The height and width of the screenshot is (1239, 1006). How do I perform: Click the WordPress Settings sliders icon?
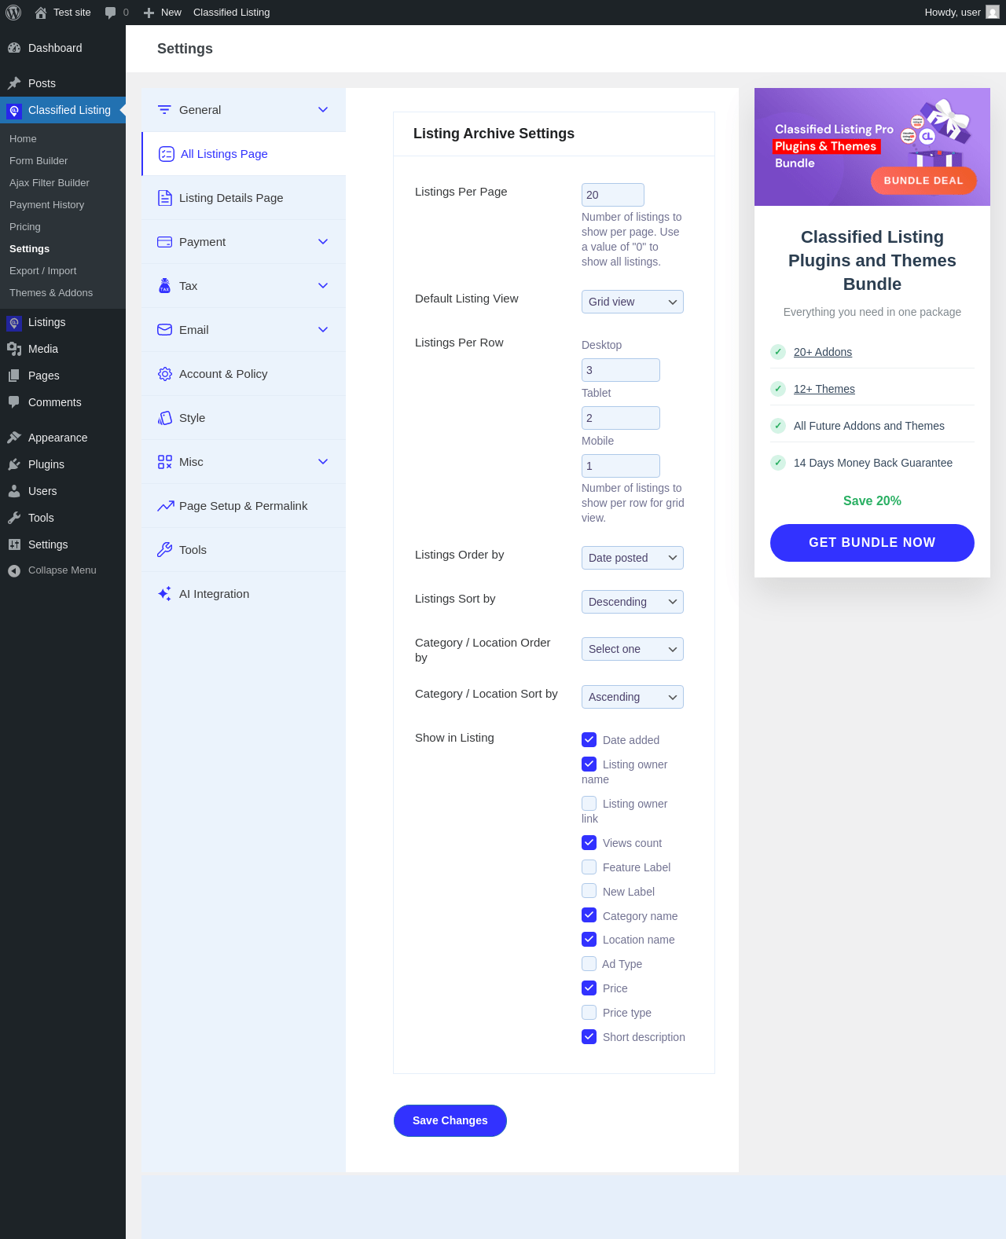click(14, 544)
